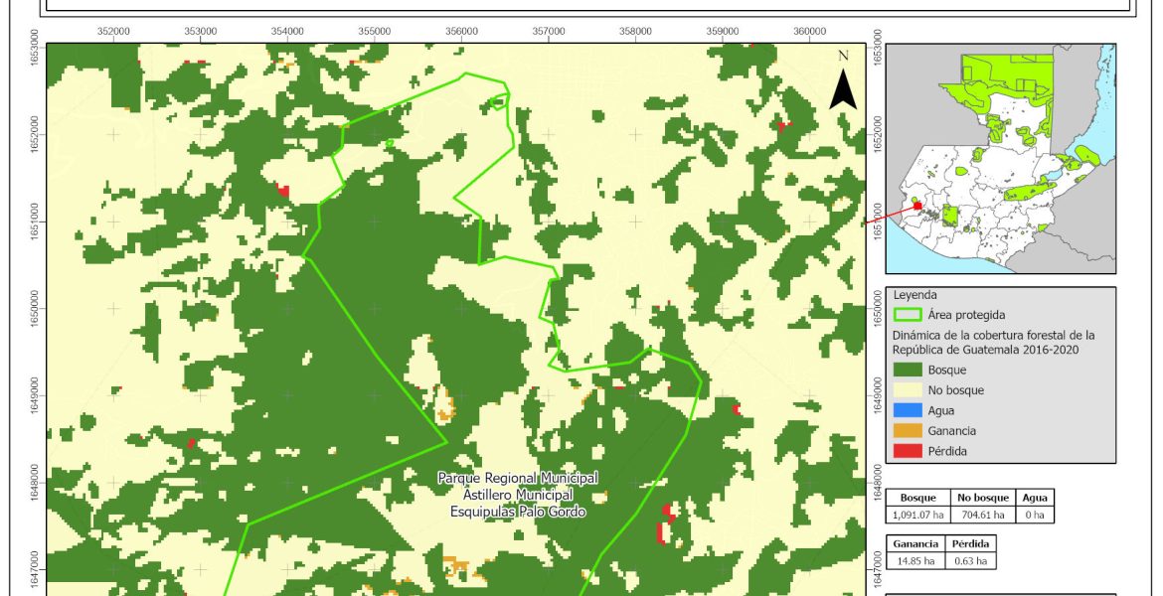Click the Agua 0 ha table cell
Viewport: 1163px width, 596px height.
1035,514
